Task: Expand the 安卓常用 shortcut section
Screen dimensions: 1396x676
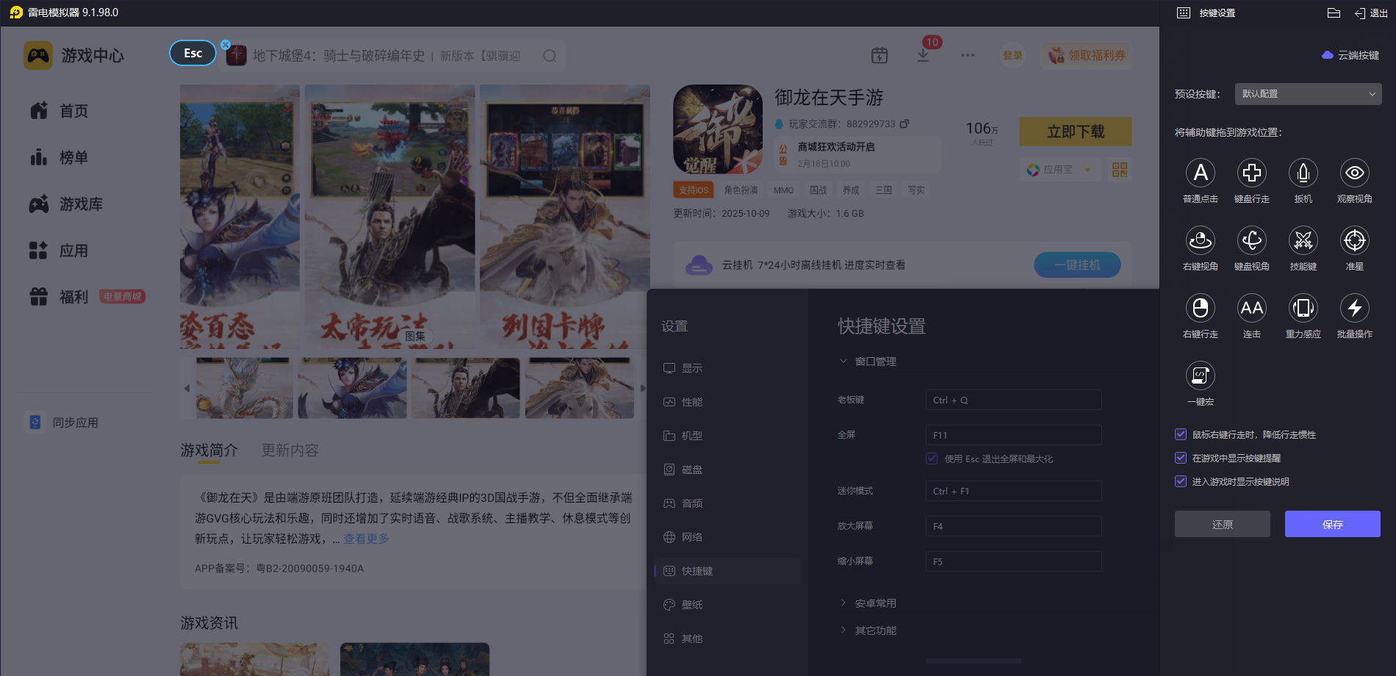Action: click(874, 603)
